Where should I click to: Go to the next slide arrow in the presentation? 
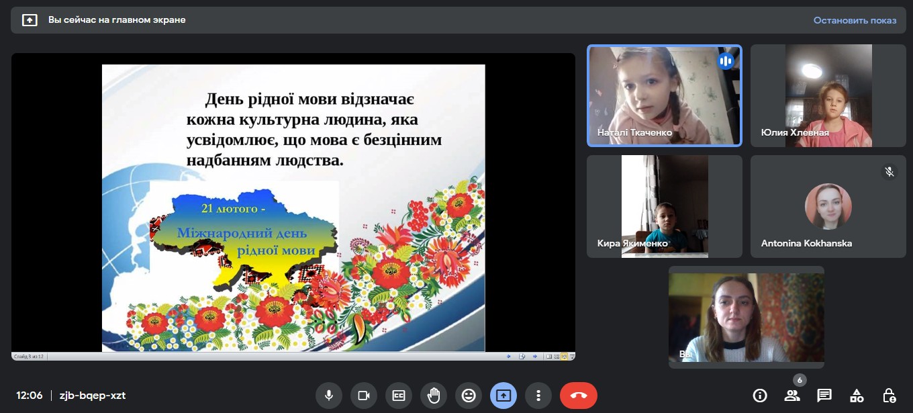[x=535, y=356]
